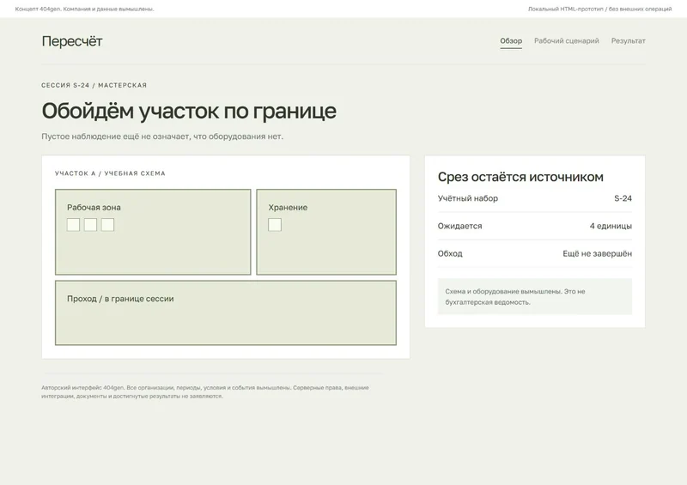Select the Хранение zone area

click(x=326, y=232)
